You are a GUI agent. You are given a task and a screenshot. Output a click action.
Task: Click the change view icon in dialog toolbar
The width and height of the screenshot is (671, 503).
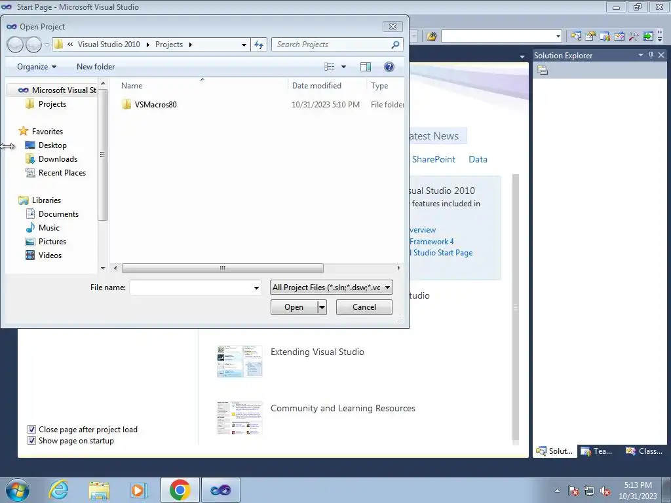[330, 67]
